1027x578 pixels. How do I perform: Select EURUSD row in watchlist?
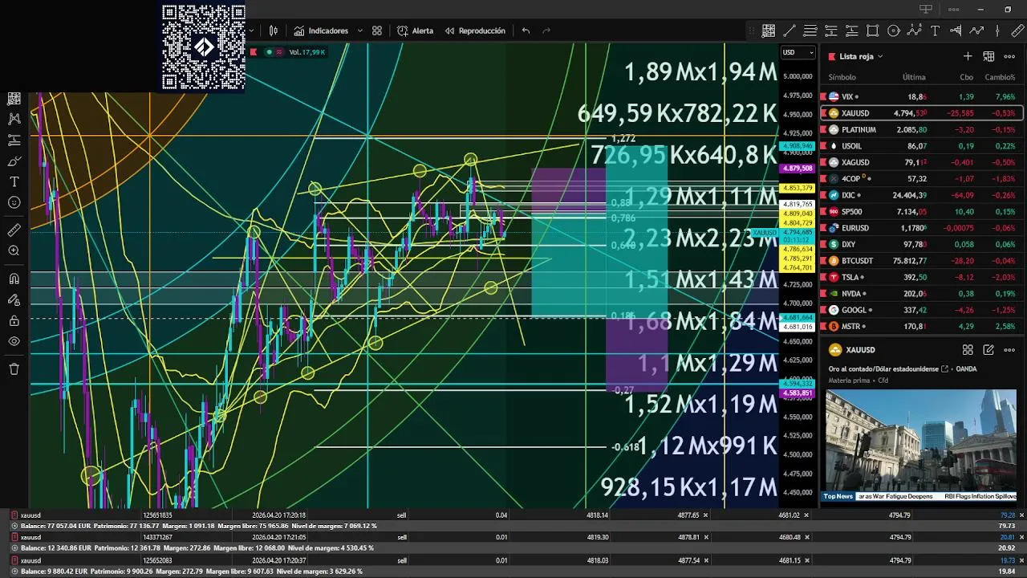921,228
